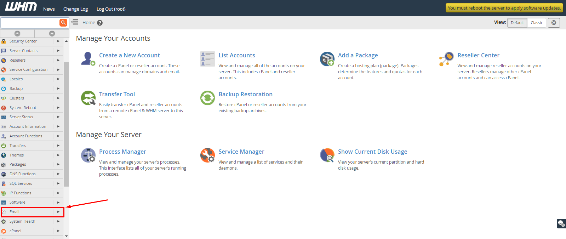Viewport: 566px width, 239px height.
Task: Expand all sidebar categories with down arrow
Action: 52,33
